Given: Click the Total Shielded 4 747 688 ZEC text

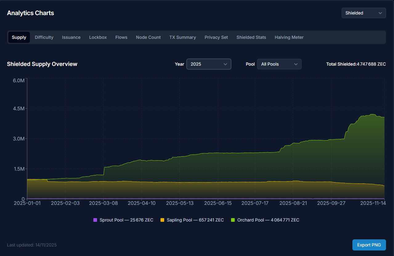Looking at the screenshot, I should coord(356,64).
